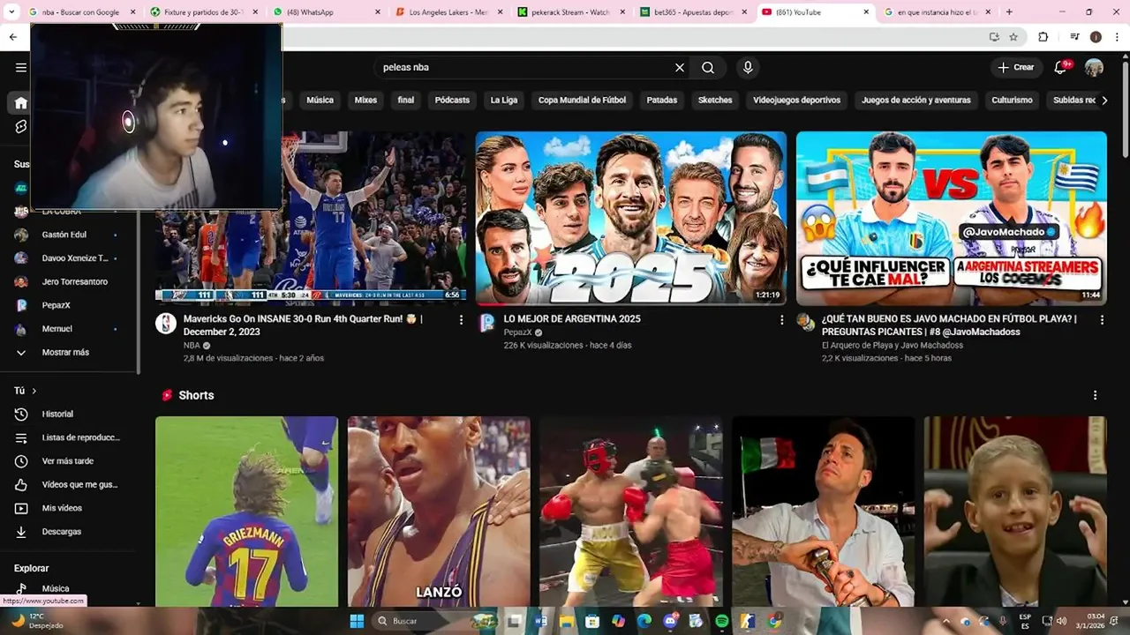Open the Mavericks Go On INSANE video title
This screenshot has height=635, width=1130.
(303, 325)
